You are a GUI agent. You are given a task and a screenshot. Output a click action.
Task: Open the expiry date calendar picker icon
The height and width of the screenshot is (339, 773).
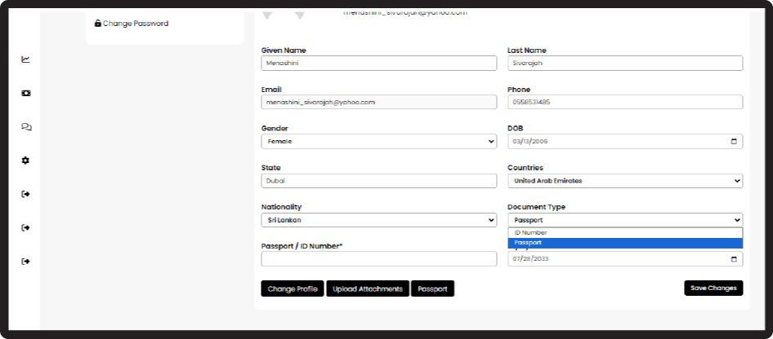coord(734,259)
